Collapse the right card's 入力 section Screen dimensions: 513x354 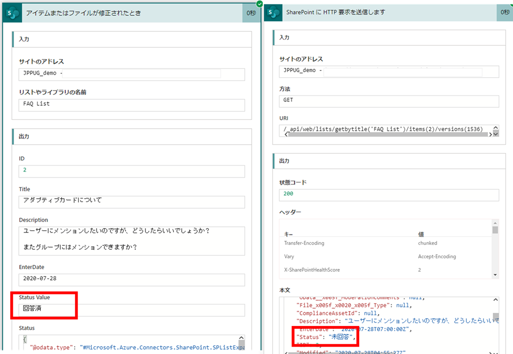click(389, 38)
